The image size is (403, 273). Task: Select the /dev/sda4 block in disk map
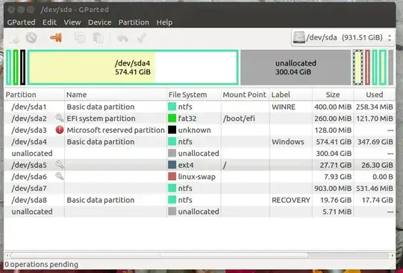133,67
